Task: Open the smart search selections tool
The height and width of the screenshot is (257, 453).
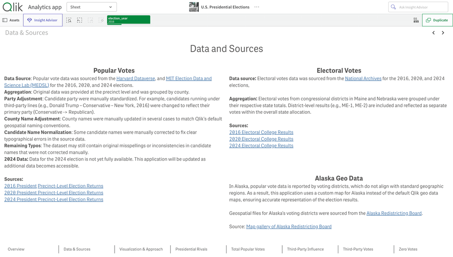Action: [69, 20]
